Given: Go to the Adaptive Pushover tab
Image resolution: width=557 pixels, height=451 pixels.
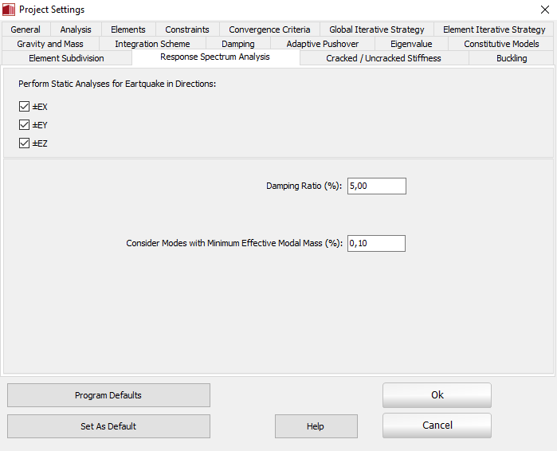Looking at the screenshot, I should 322,44.
